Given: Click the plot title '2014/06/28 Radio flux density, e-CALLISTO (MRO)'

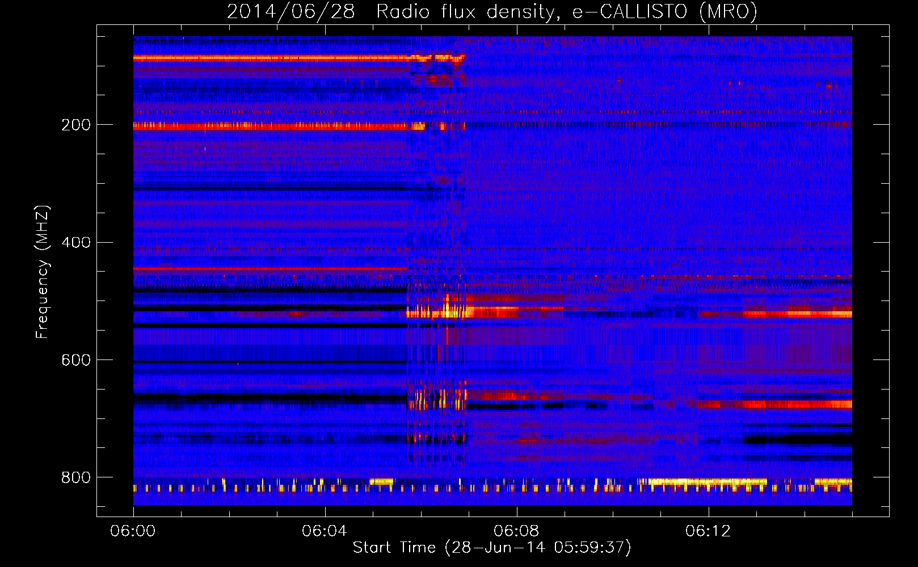Looking at the screenshot, I should (492, 11).
